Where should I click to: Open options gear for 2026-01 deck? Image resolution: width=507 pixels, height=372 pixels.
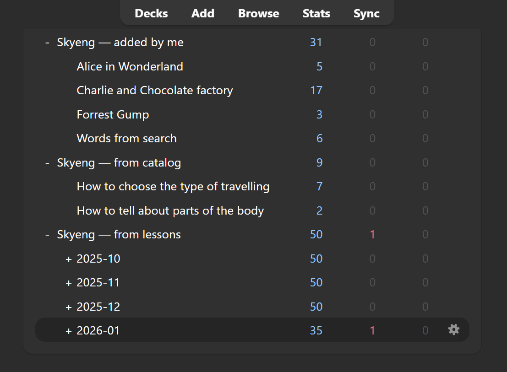453,329
